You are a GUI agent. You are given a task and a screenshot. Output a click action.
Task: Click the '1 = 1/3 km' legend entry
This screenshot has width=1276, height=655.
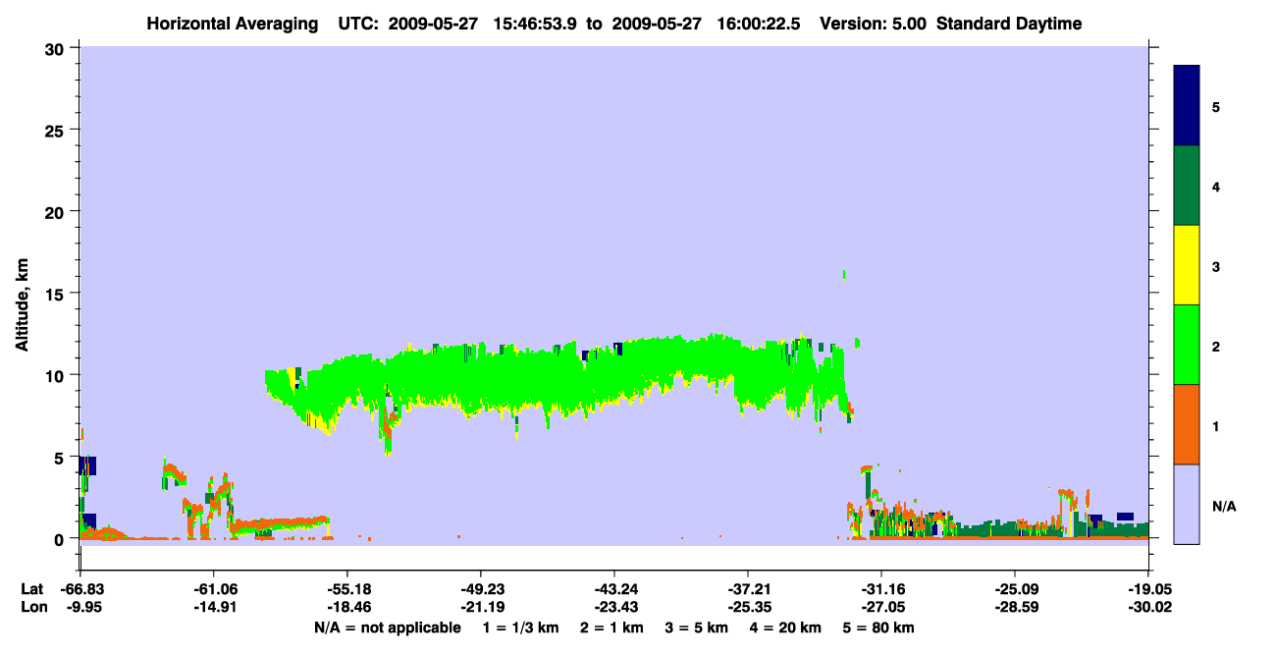point(521,628)
